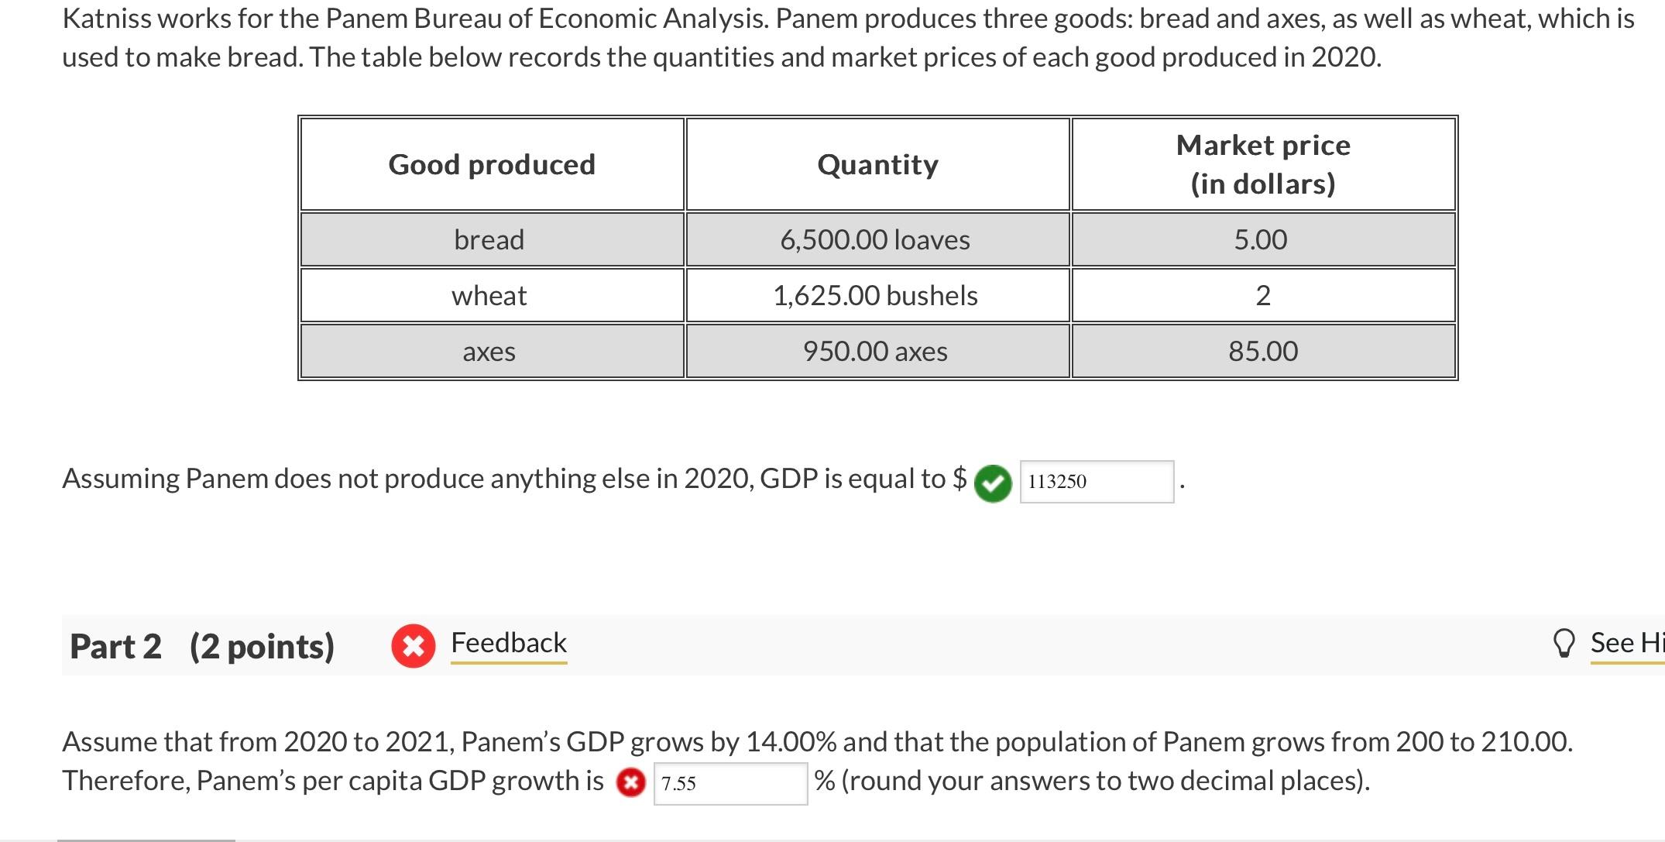Open the Feedback link
Screen dimensions: 1665x842
509,643
